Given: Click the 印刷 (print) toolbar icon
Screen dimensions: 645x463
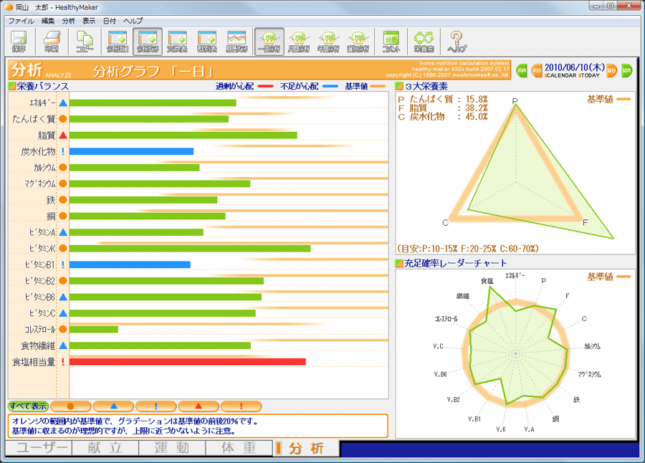Looking at the screenshot, I should [52, 41].
